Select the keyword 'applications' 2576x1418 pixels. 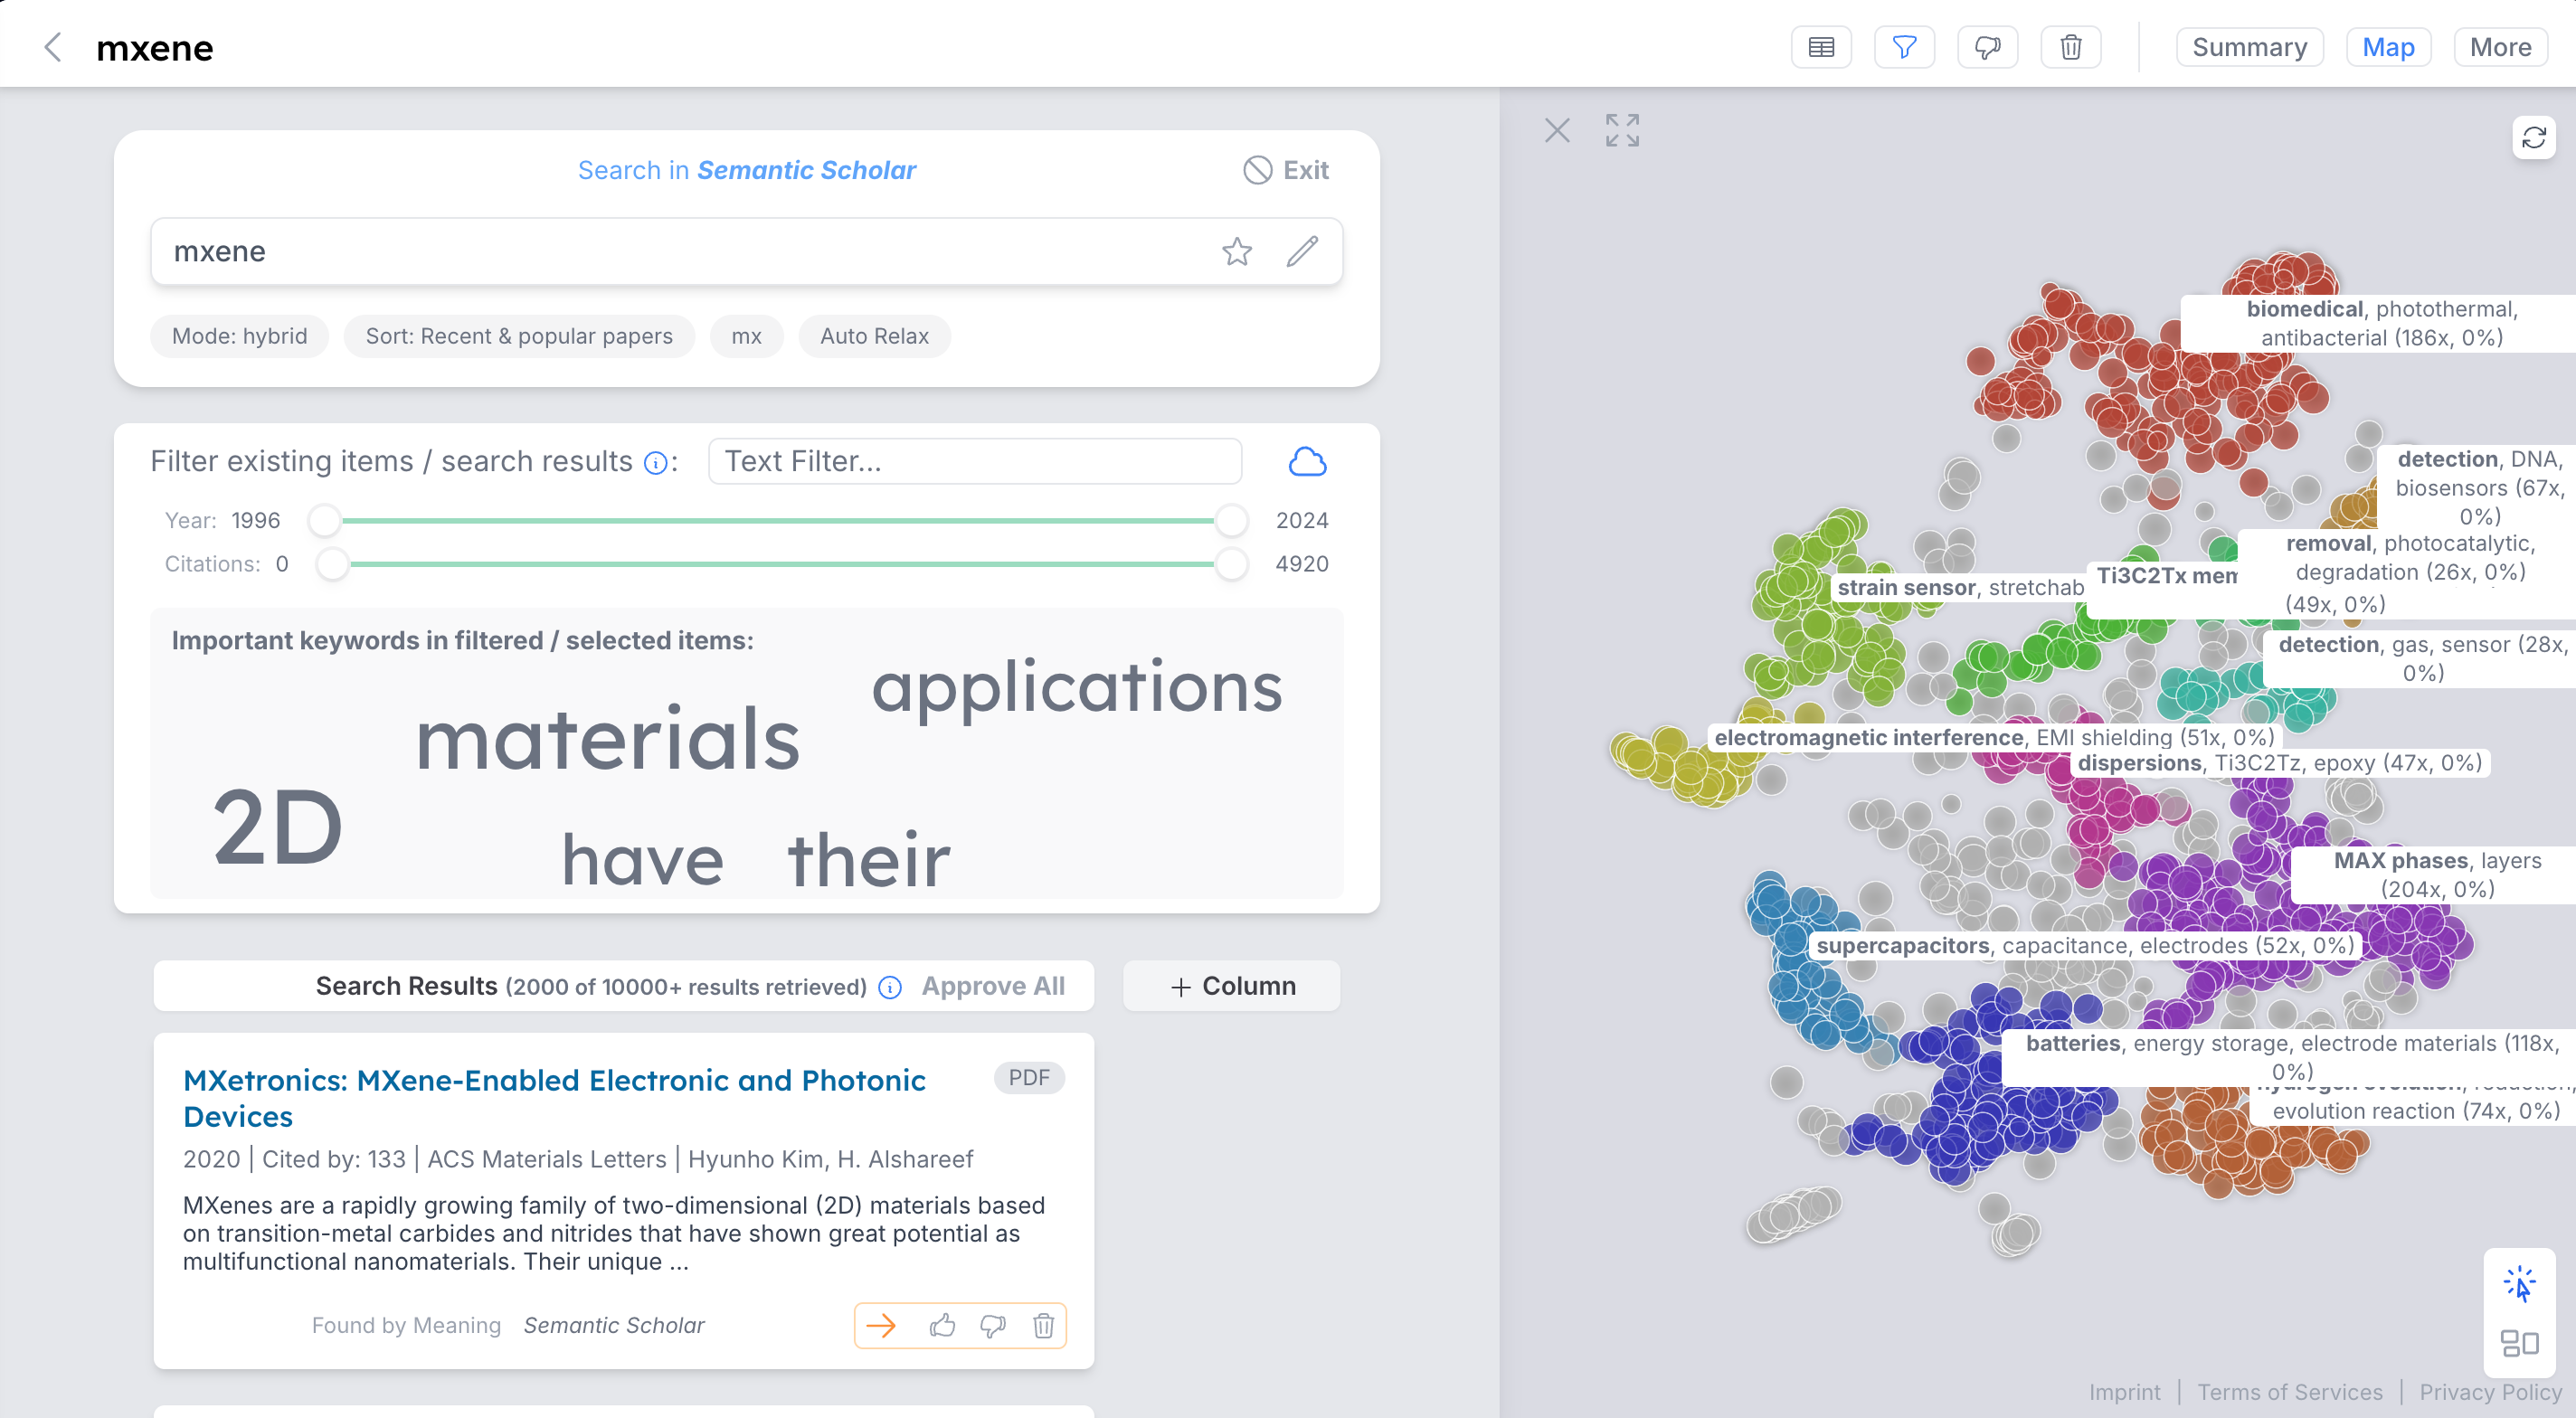pyautogui.click(x=1077, y=689)
